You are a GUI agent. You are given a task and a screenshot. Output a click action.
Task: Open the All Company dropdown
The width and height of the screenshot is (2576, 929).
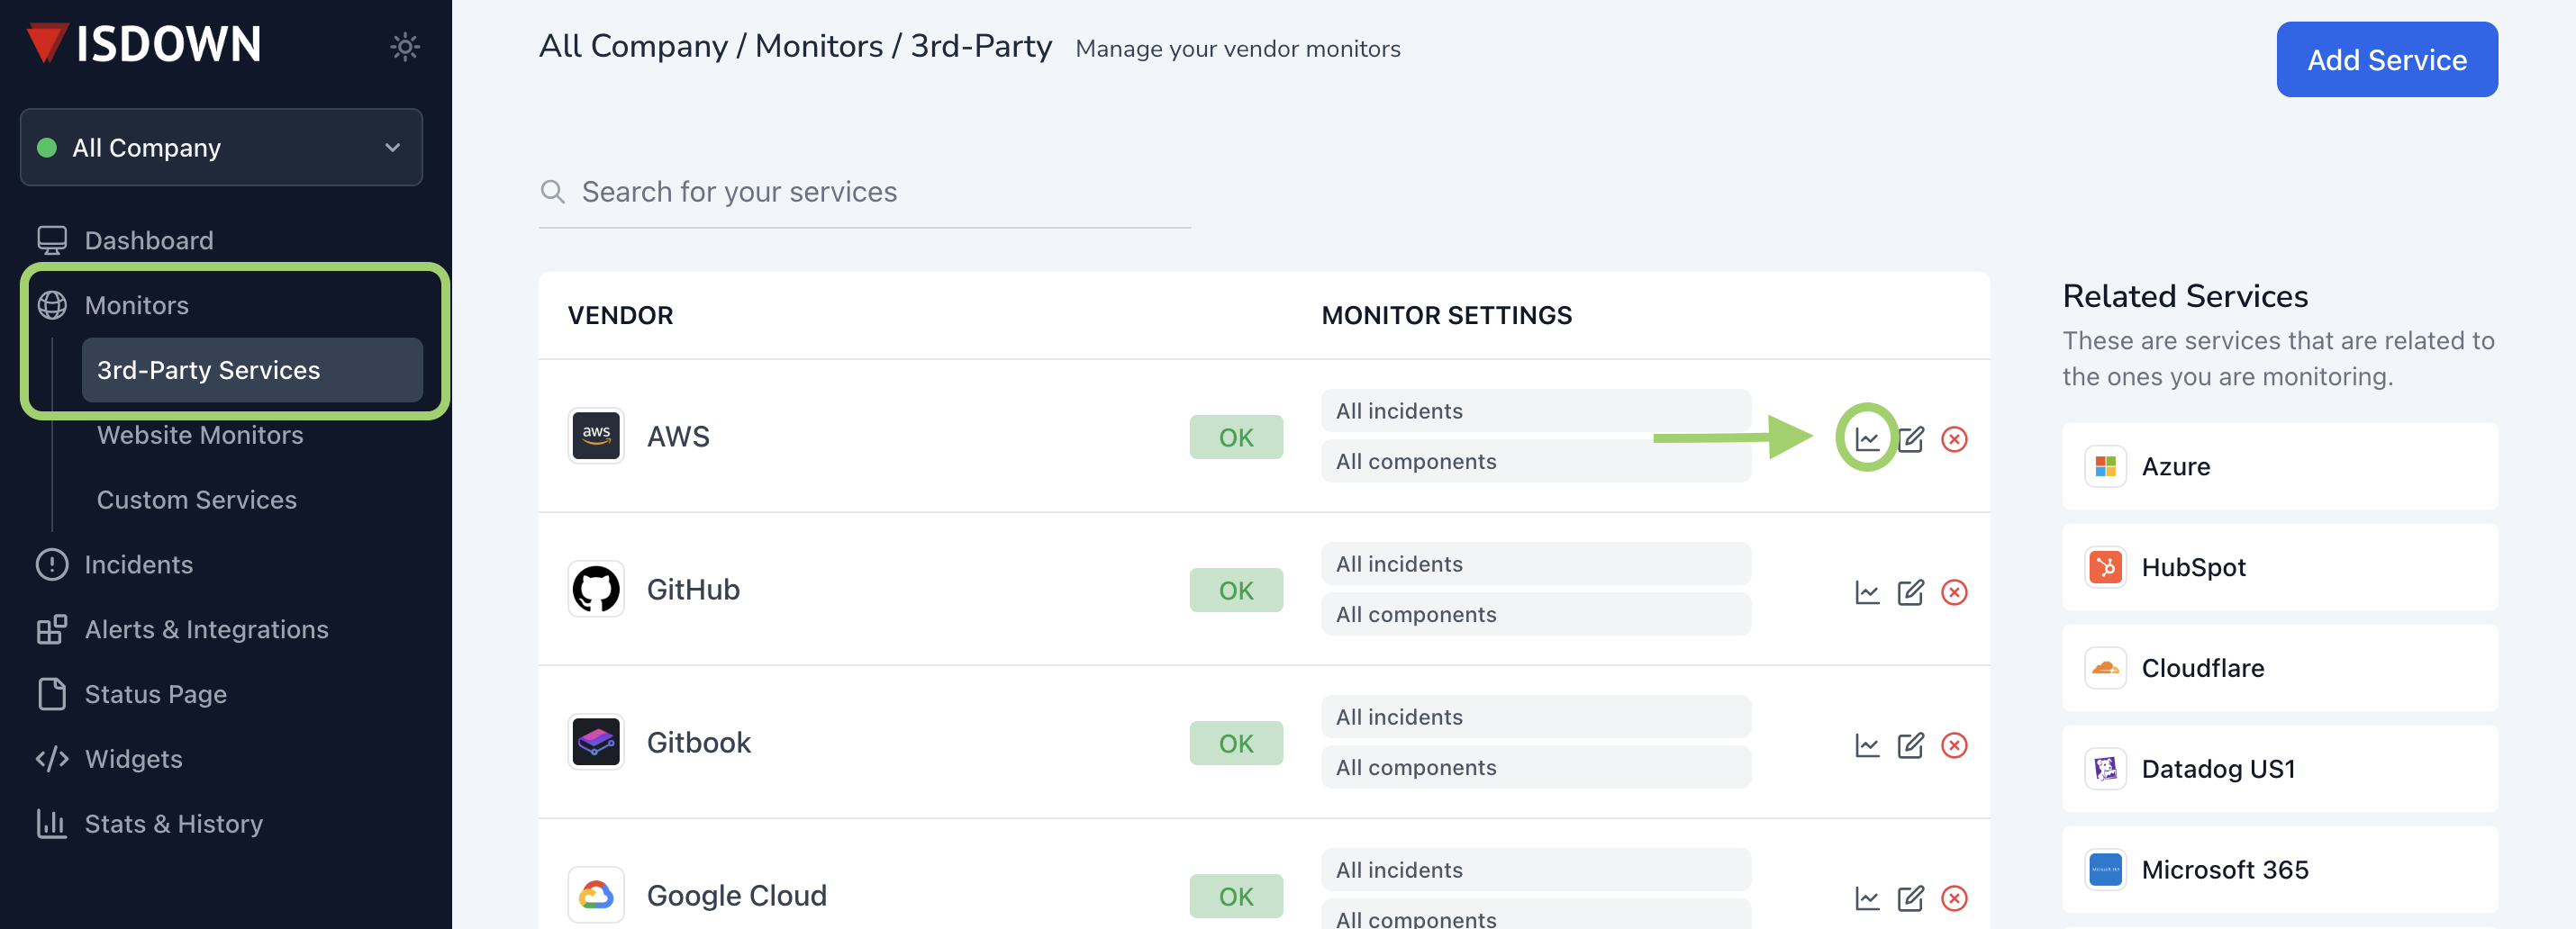coord(221,148)
